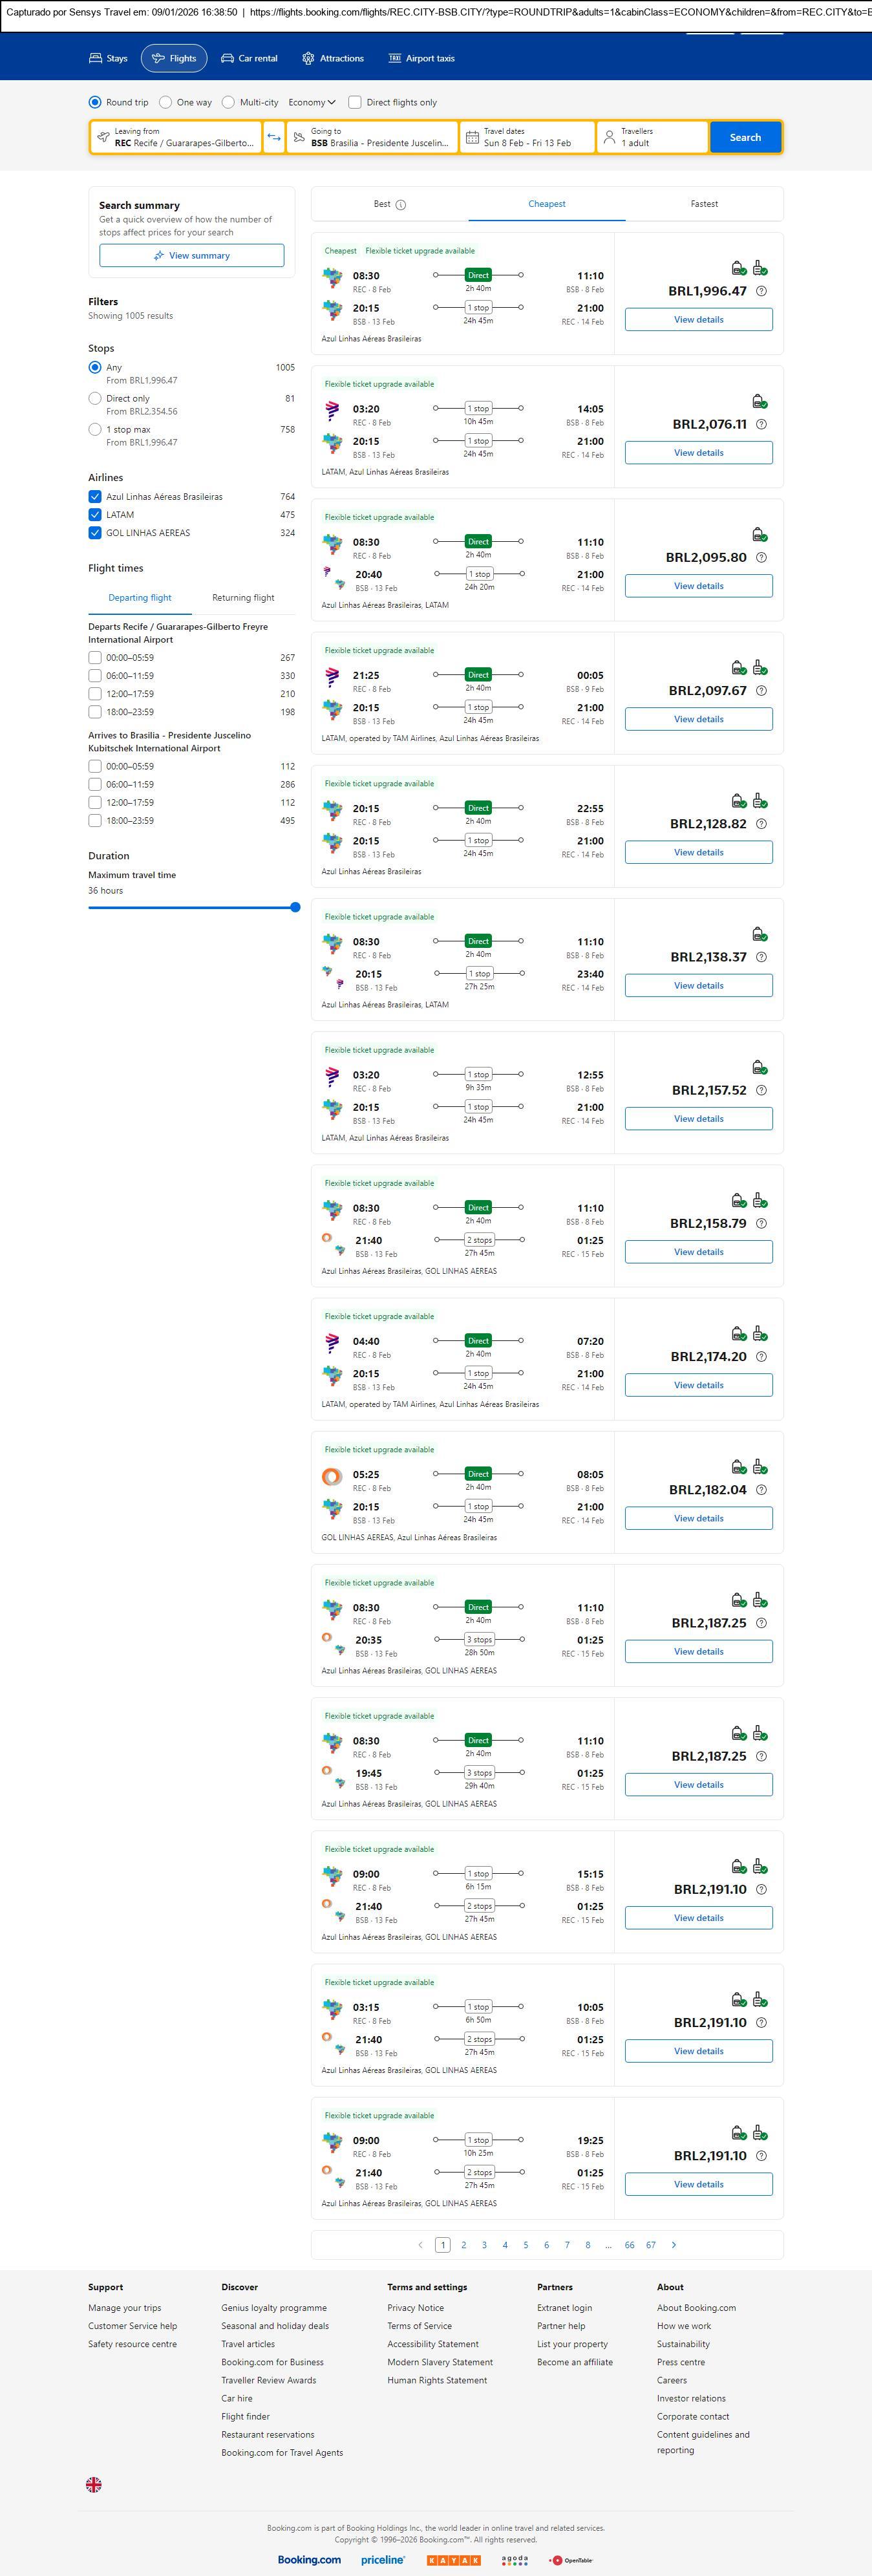The height and width of the screenshot is (2576, 872).
Task: Enable the Direct flights only checkbox
Action: coord(354,102)
